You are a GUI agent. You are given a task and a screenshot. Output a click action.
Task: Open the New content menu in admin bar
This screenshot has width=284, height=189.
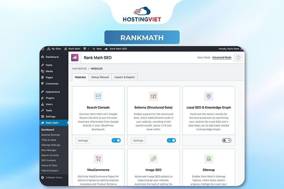pyautogui.click(x=97, y=49)
